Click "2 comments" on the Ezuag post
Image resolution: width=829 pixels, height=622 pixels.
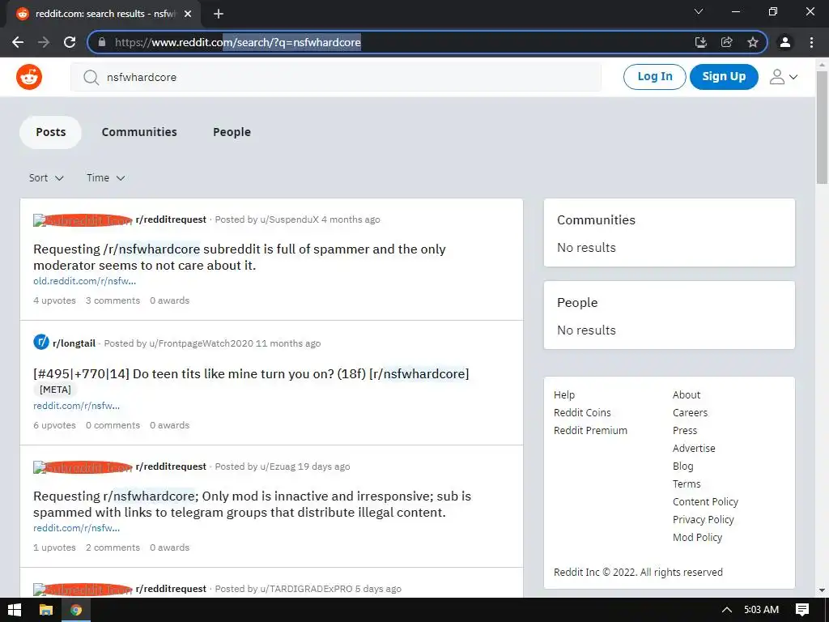coord(113,547)
